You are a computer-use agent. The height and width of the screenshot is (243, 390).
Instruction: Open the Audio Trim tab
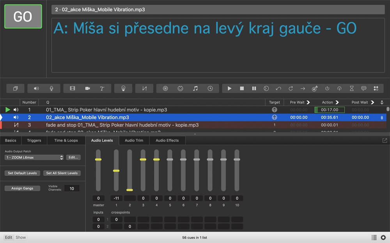click(x=134, y=140)
